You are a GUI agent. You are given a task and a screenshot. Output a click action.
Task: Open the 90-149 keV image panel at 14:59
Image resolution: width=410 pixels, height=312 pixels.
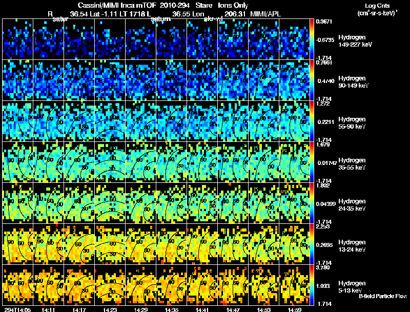pos(294,80)
